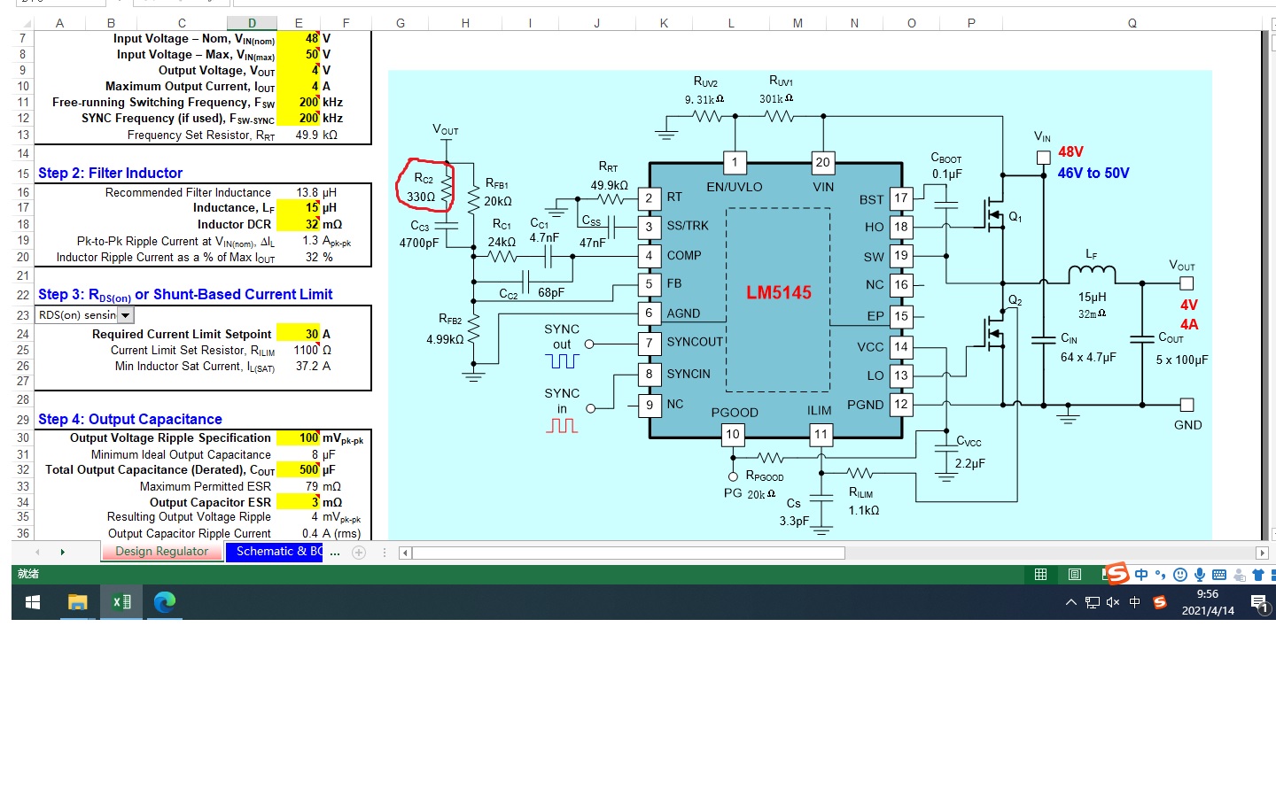
Task: Activate Sogou voice input microphone
Action: tap(1200, 575)
